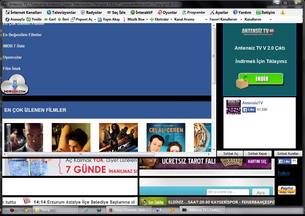Click the Popout Aç icon
The width and height of the screenshot is (305, 216).
(73, 19)
